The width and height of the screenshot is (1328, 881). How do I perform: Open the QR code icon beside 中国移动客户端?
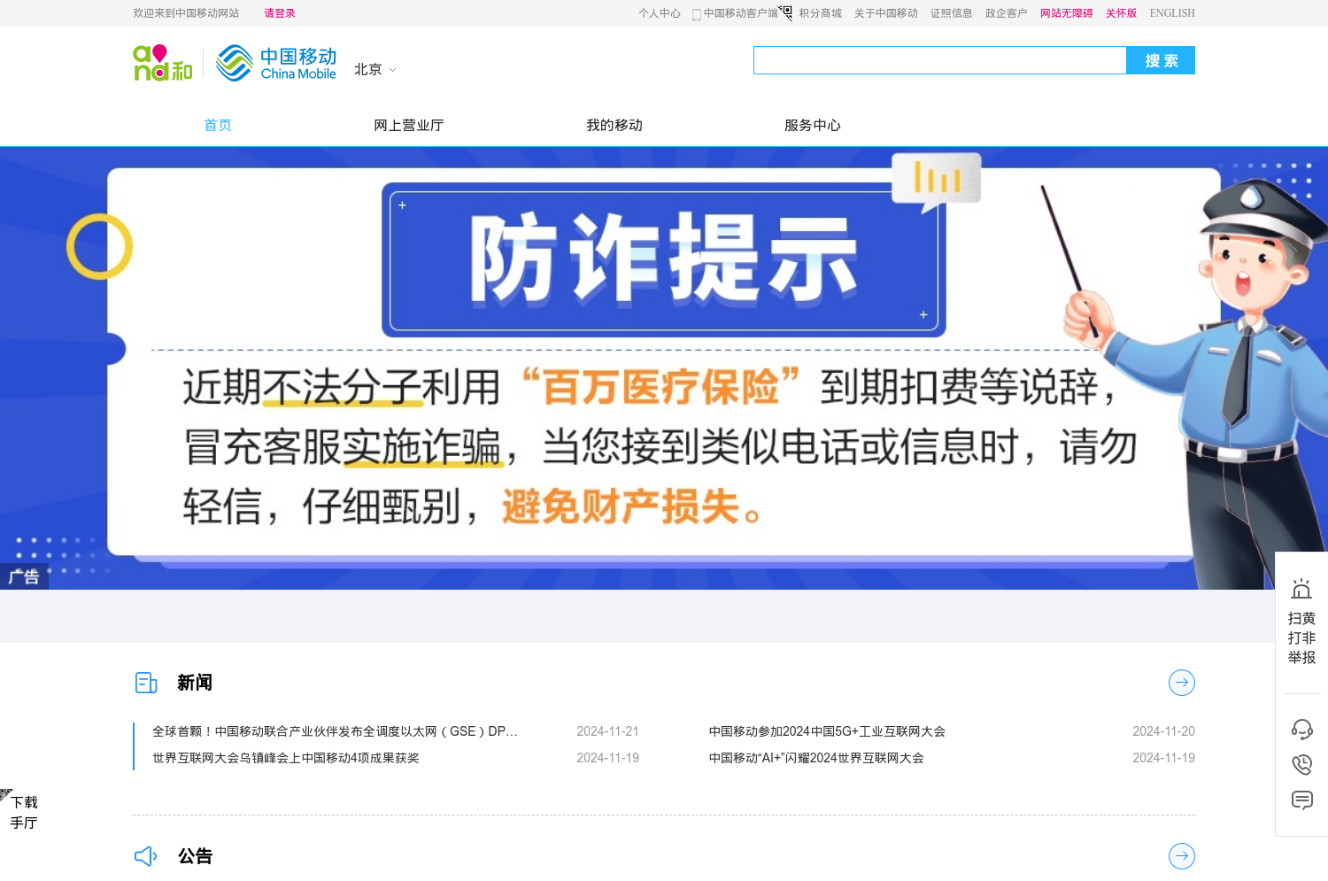click(785, 12)
